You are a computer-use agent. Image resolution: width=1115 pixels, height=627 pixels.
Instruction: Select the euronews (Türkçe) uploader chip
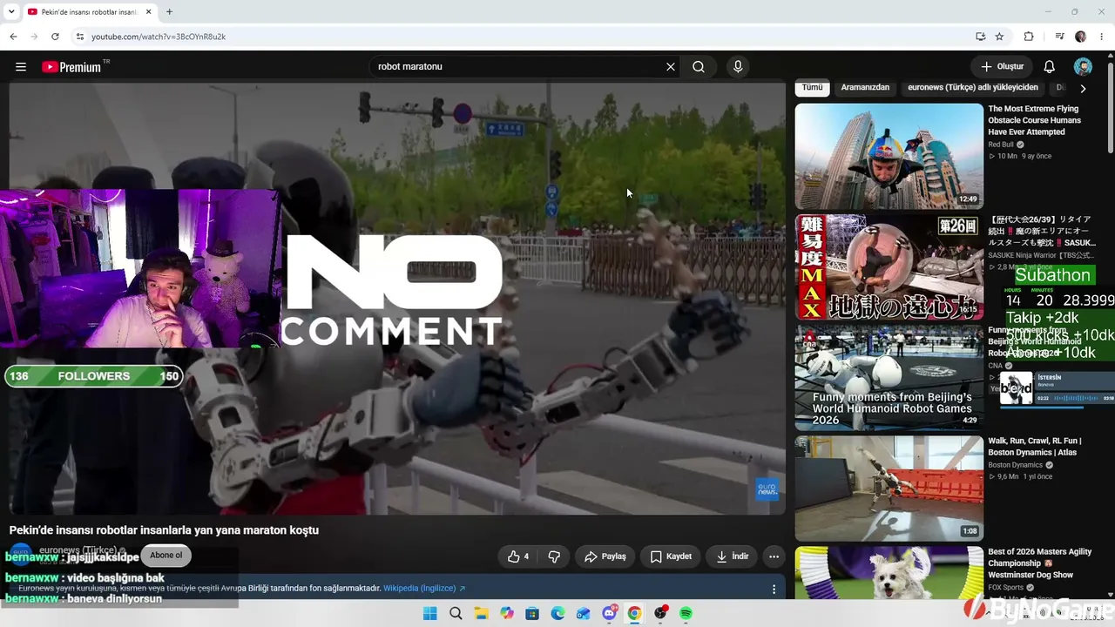pyautogui.click(x=973, y=88)
